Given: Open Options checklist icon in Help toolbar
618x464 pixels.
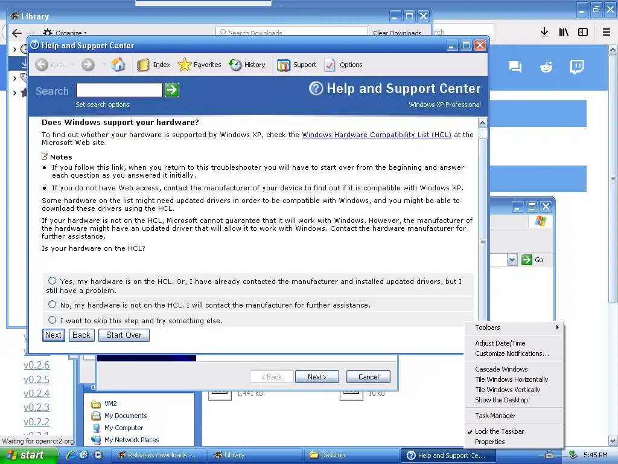Looking at the screenshot, I should pos(330,65).
